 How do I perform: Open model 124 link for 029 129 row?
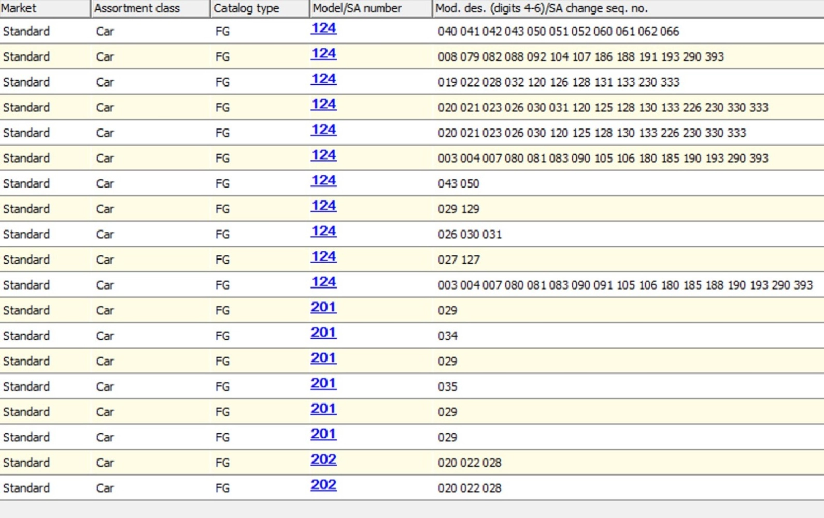[x=323, y=206]
